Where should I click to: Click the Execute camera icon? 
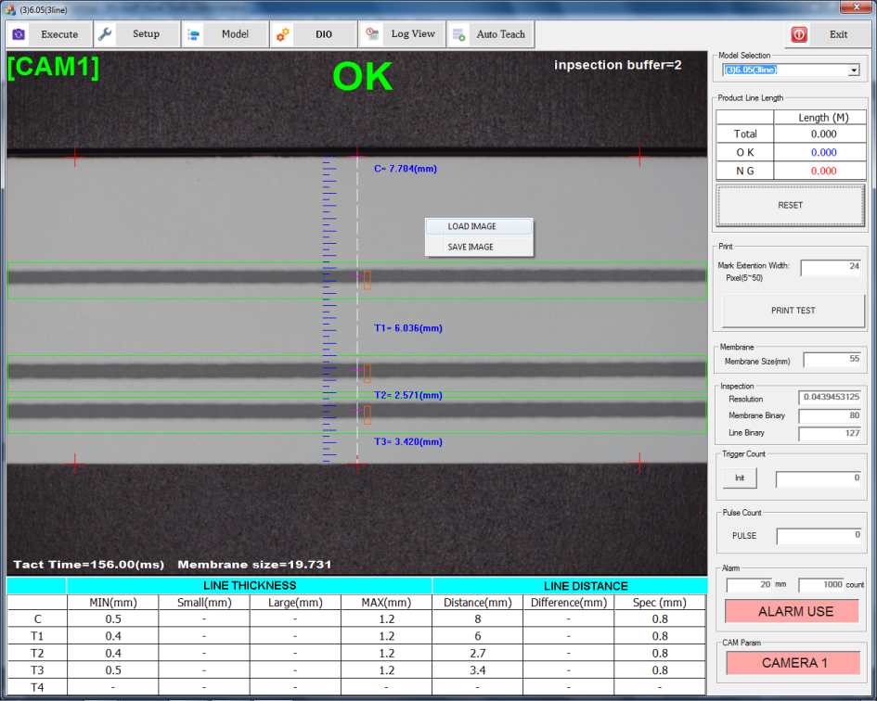pyautogui.click(x=19, y=34)
